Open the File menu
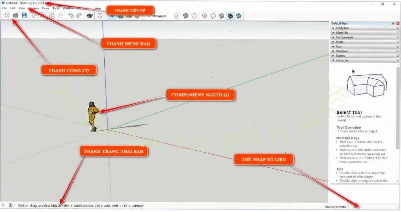Screen dimensions: 401x212 pyautogui.click(x=4, y=8)
